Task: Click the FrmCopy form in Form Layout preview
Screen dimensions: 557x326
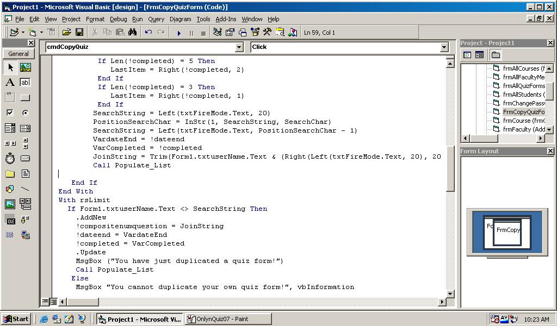Action: click(x=508, y=233)
